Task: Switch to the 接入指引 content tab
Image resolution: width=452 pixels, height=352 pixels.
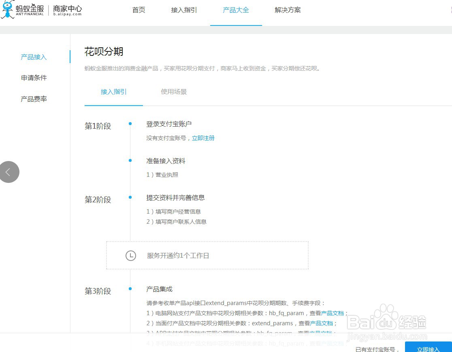Action: (113, 92)
